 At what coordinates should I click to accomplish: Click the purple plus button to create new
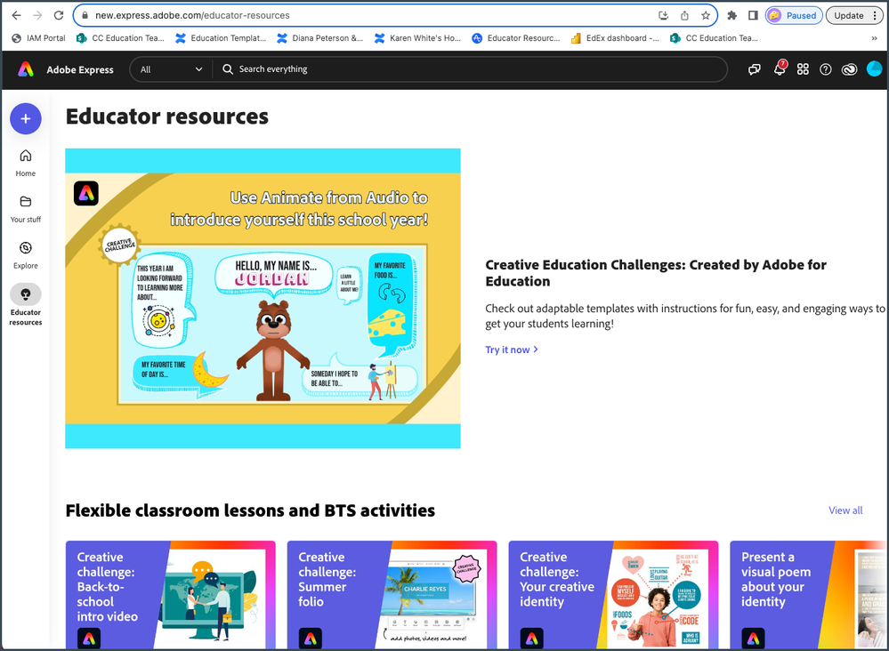[x=25, y=118]
